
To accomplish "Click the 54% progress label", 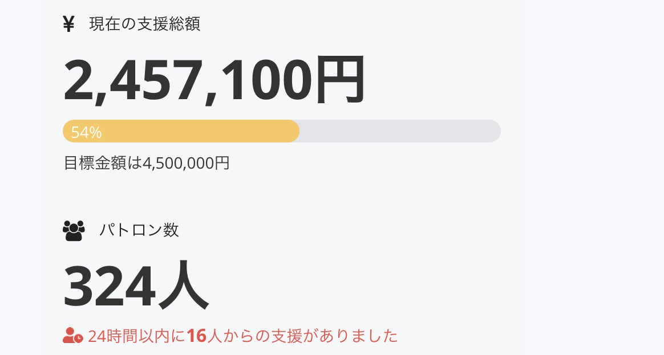I will (x=86, y=133).
